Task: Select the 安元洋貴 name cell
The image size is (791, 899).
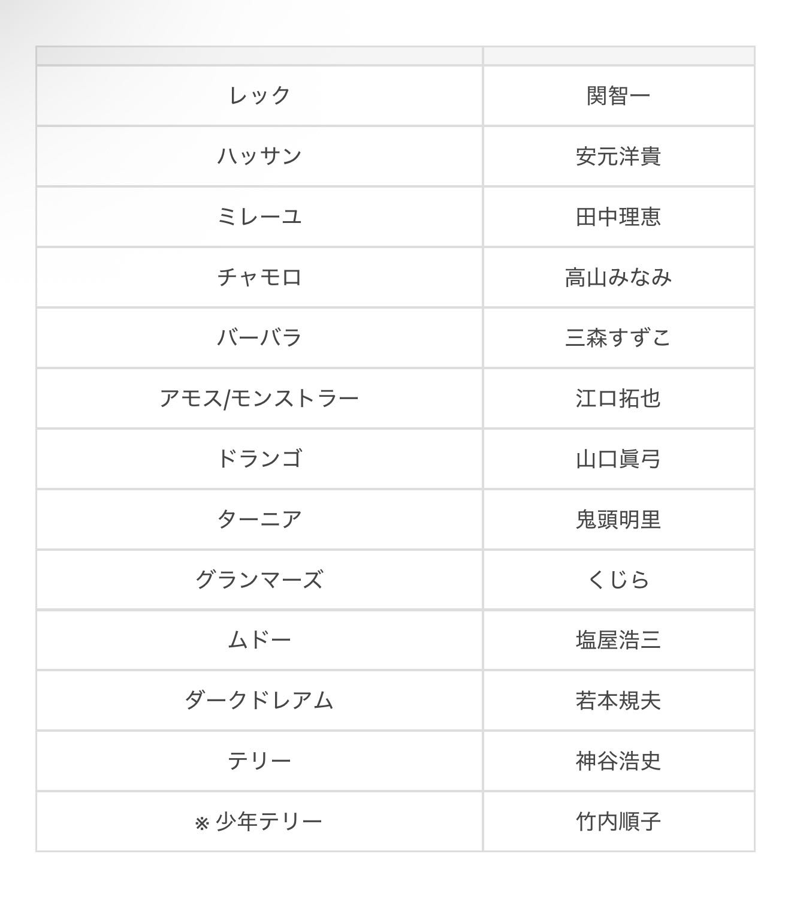Action: point(618,156)
